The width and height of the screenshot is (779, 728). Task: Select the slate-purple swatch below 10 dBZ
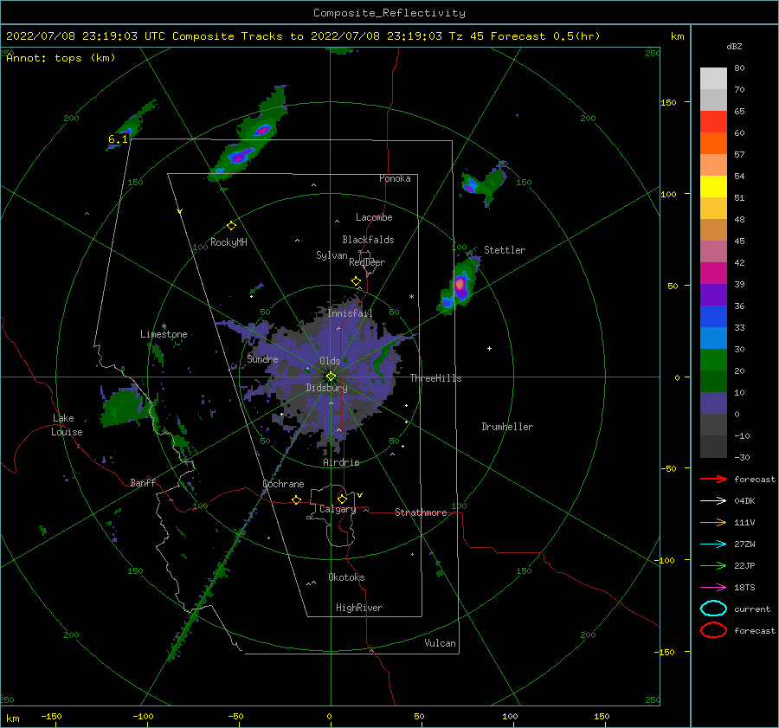click(x=713, y=403)
